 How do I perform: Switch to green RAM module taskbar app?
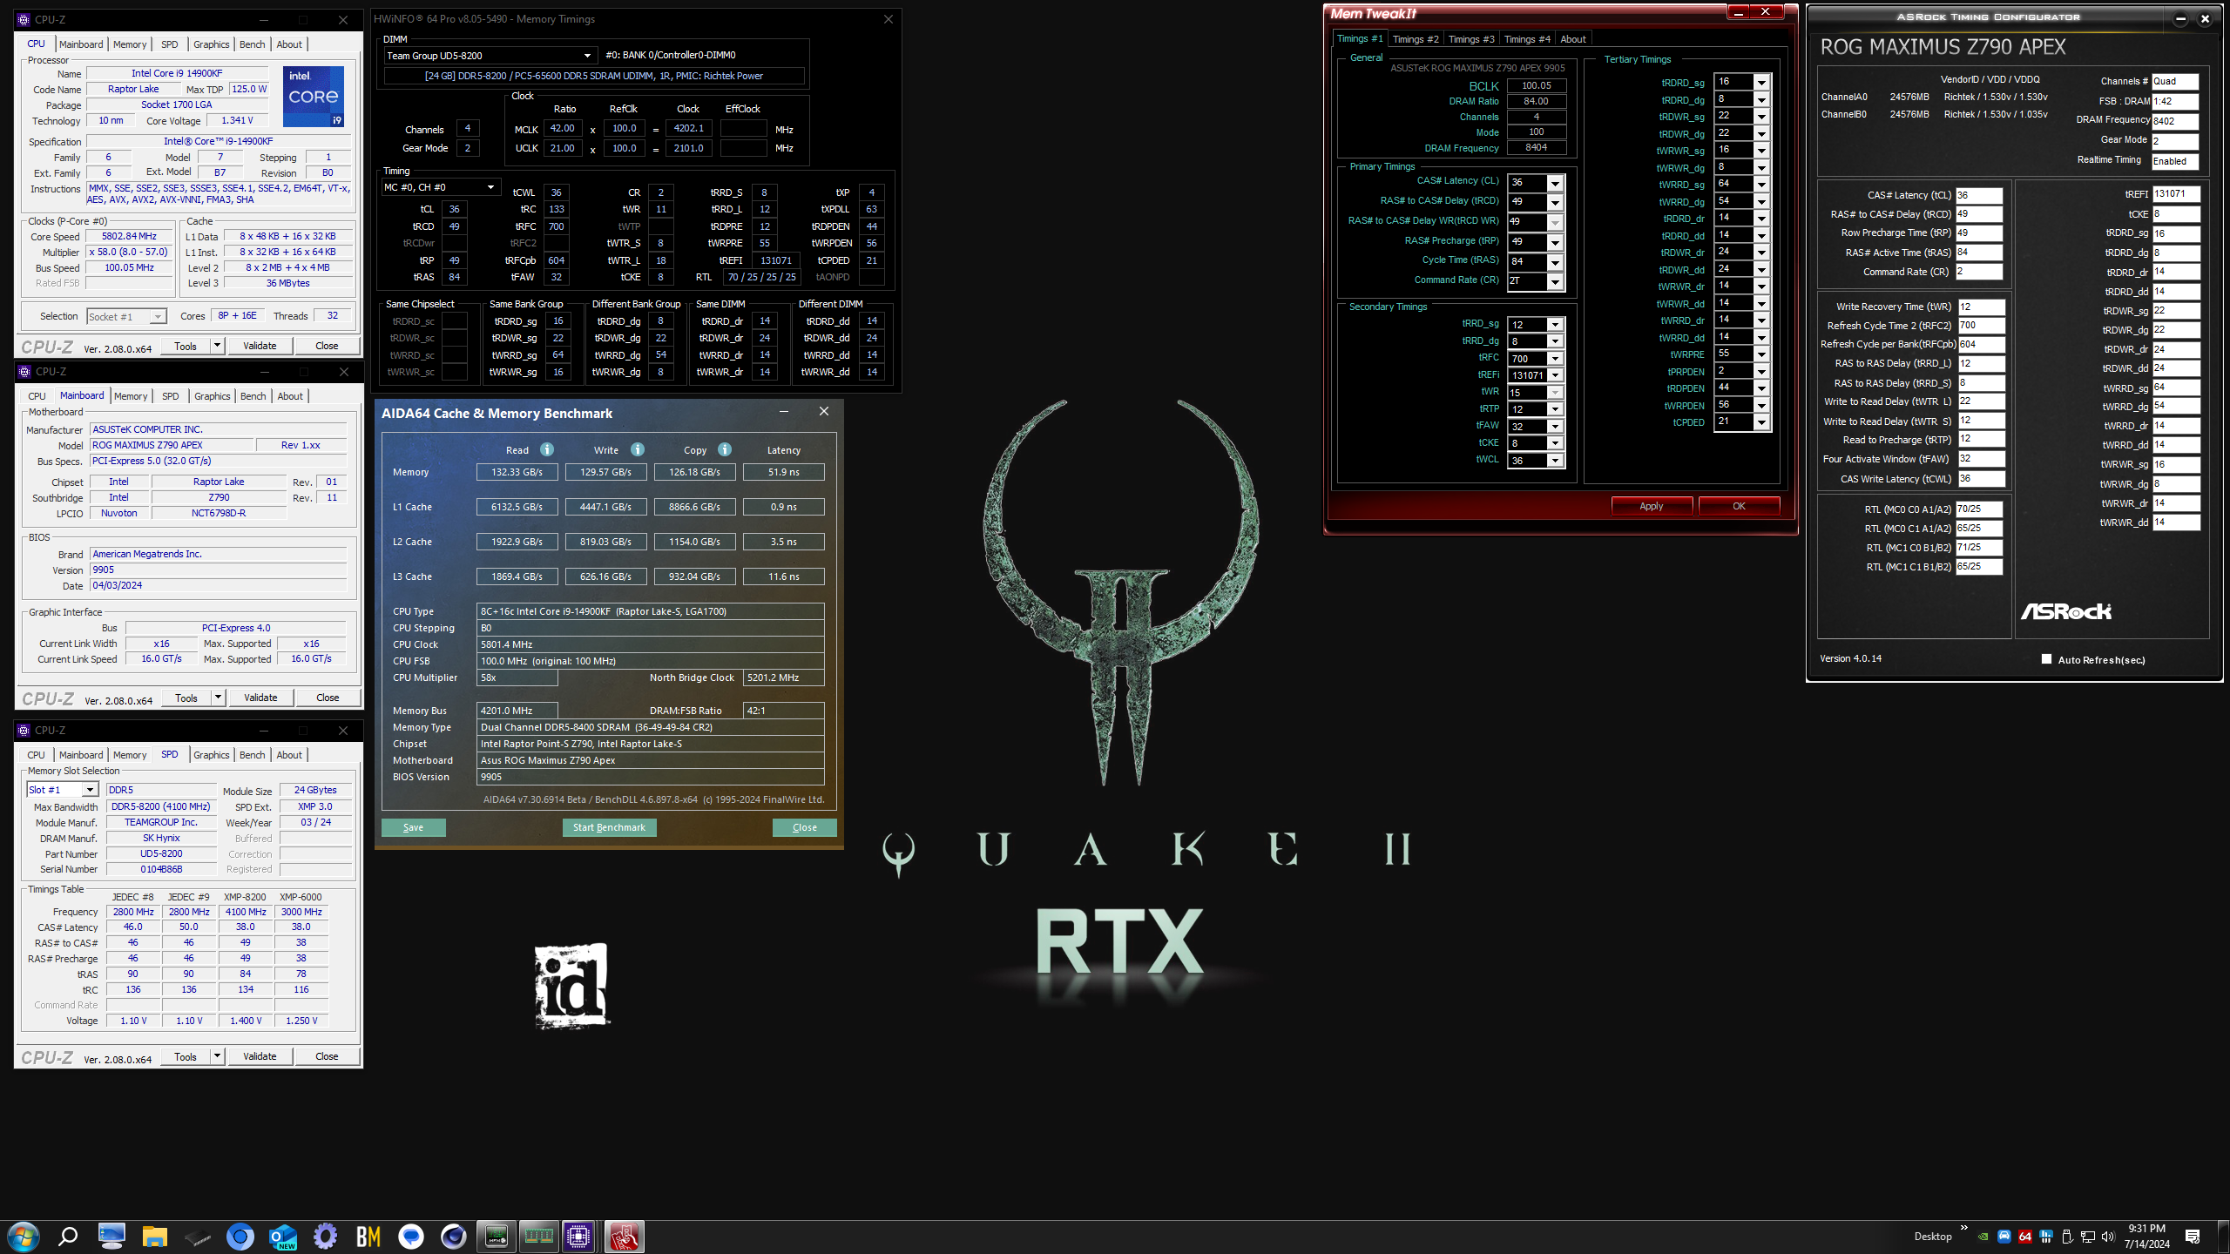(x=539, y=1237)
